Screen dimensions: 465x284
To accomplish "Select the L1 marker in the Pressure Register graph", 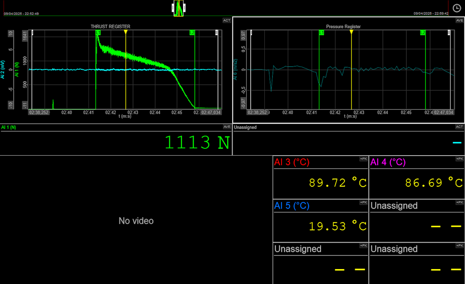I will click(322, 33).
